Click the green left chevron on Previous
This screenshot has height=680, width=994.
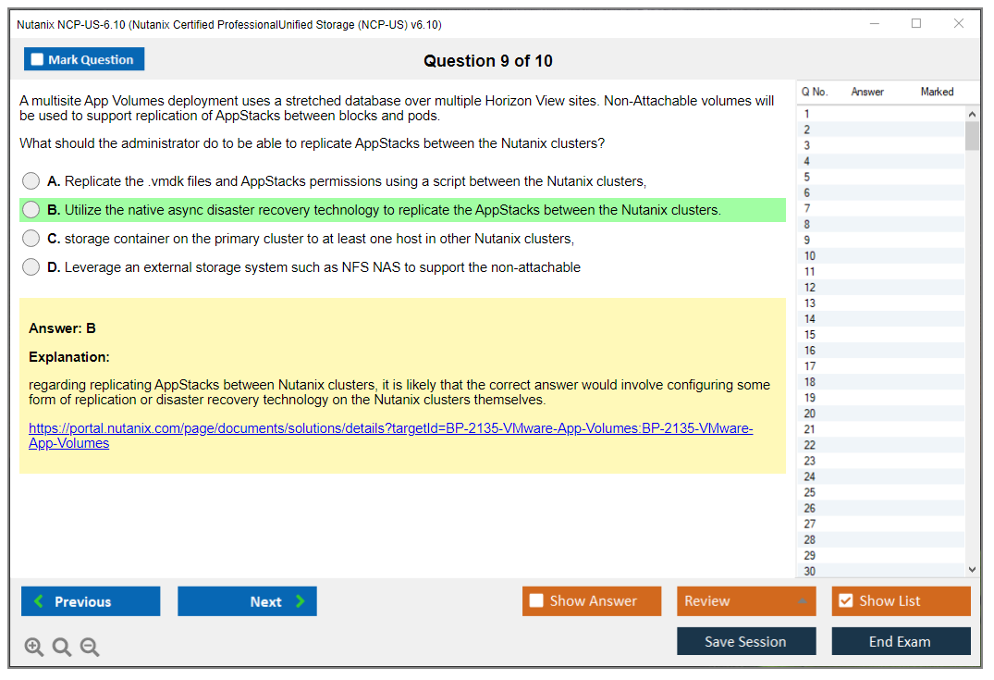point(37,601)
